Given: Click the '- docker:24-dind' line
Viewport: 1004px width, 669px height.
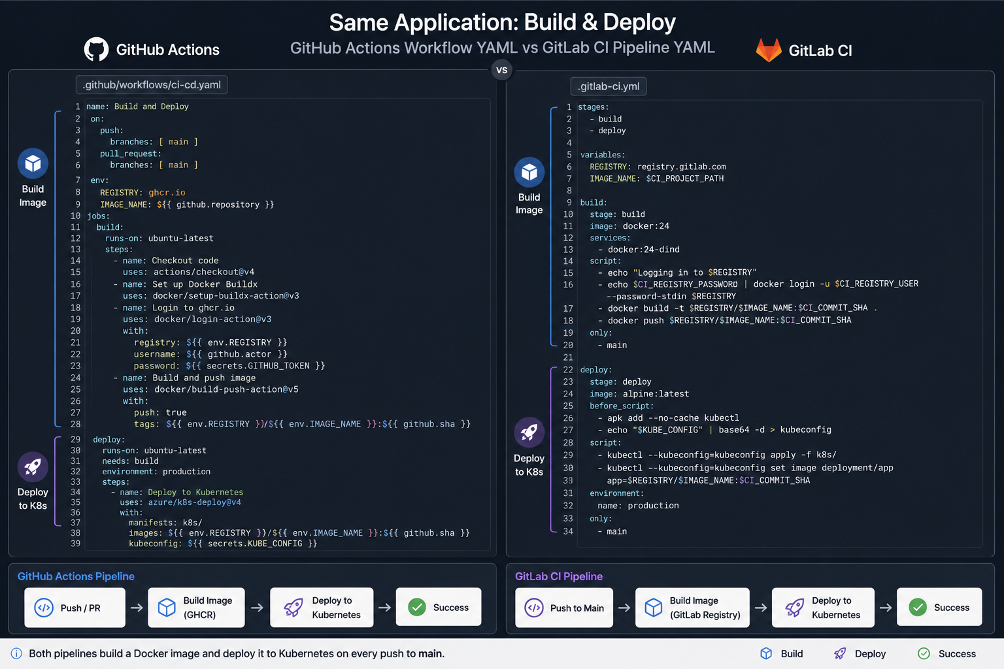Looking at the screenshot, I should pos(639,250).
